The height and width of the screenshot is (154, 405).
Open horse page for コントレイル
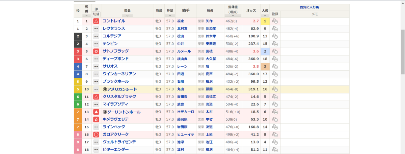(x=114, y=21)
